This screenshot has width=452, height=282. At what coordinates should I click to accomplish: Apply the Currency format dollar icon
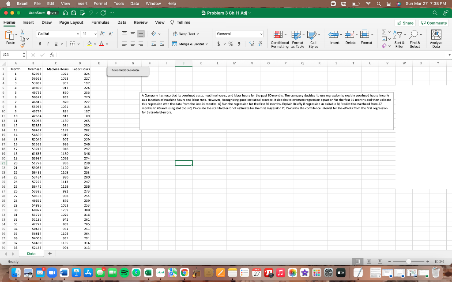tap(218, 44)
